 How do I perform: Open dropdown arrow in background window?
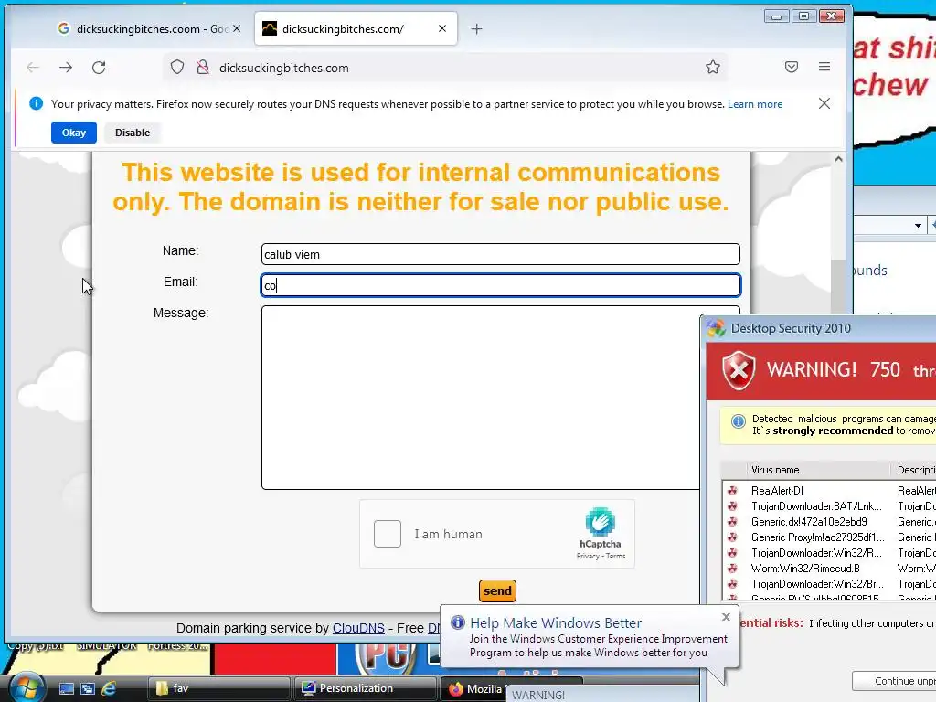(918, 226)
